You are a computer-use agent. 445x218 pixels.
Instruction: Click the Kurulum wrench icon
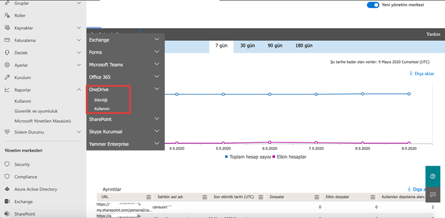coord(7,77)
